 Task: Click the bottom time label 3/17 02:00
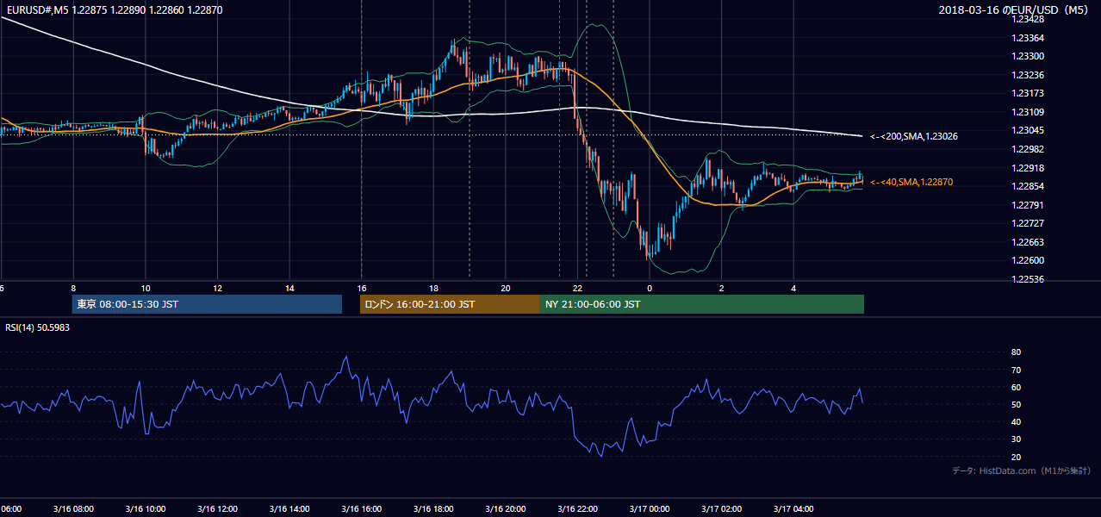coord(722,509)
